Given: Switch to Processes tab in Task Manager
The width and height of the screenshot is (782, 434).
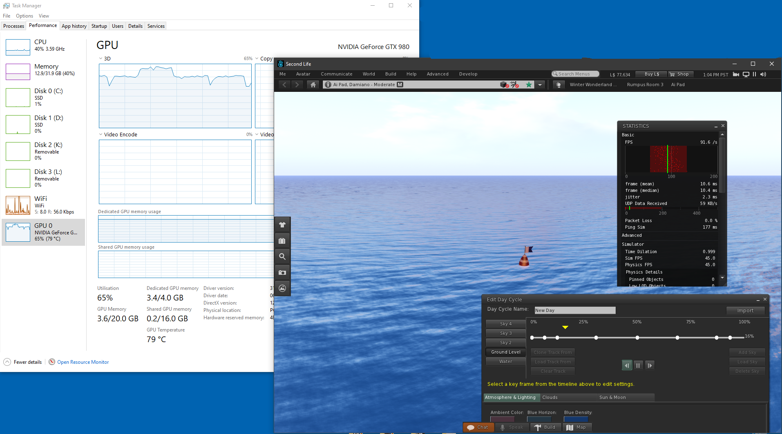Looking at the screenshot, I should tap(13, 26).
